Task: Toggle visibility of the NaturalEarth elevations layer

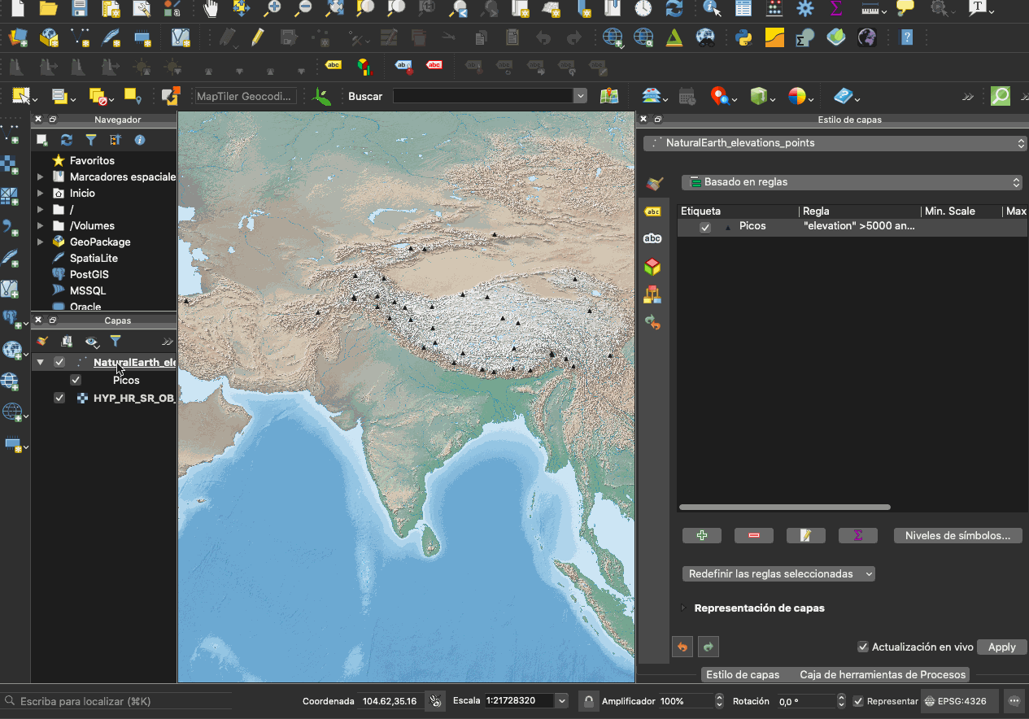Action: click(59, 362)
